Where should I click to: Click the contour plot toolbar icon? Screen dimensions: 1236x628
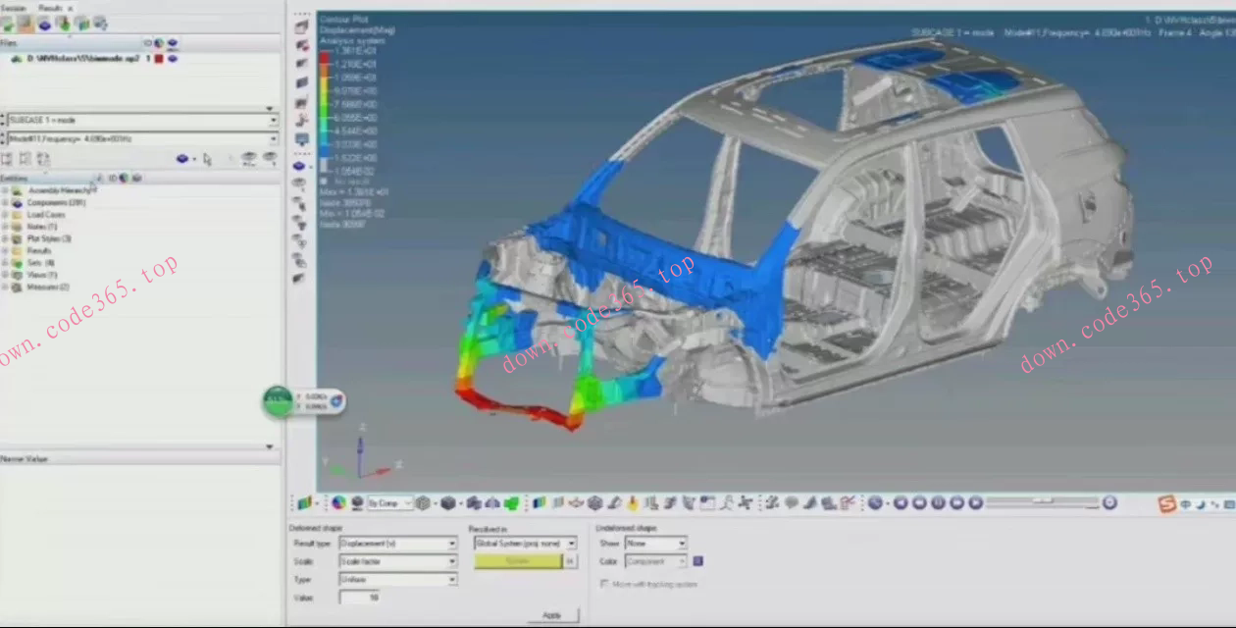[x=539, y=503]
